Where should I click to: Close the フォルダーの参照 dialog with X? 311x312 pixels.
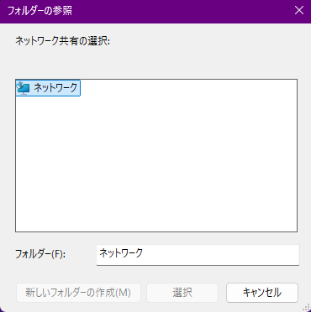click(299, 10)
